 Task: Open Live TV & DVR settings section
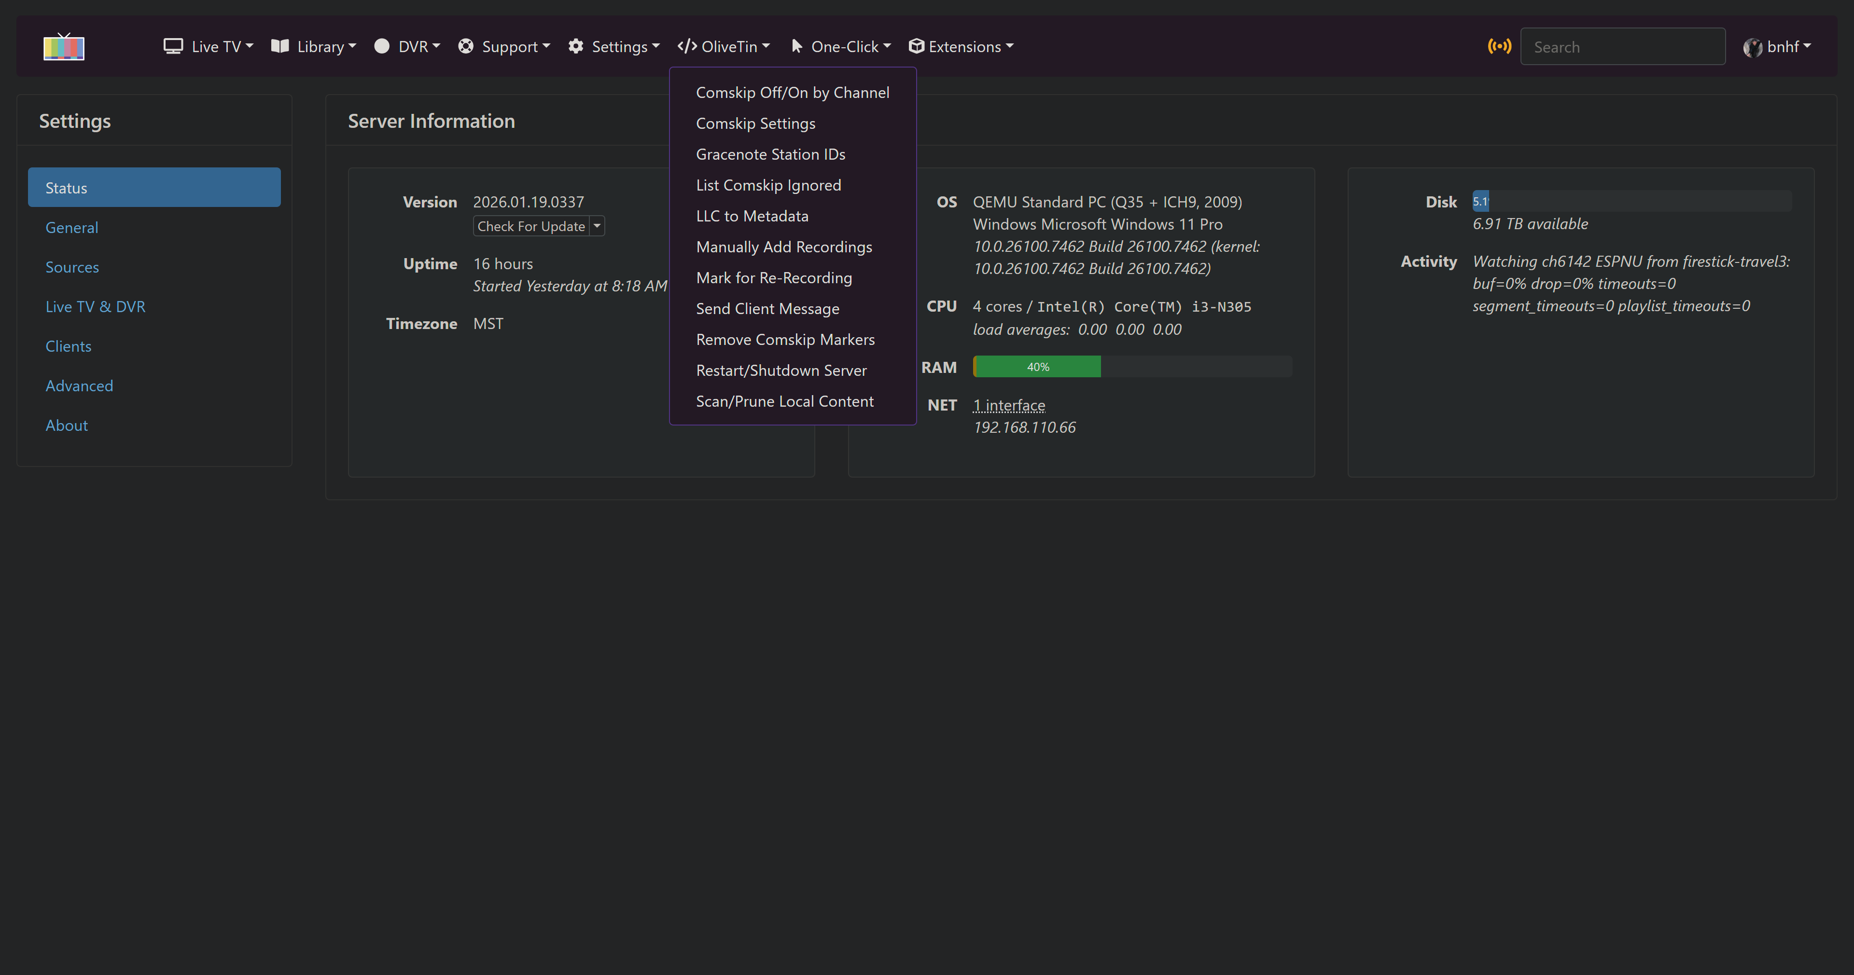coord(95,306)
